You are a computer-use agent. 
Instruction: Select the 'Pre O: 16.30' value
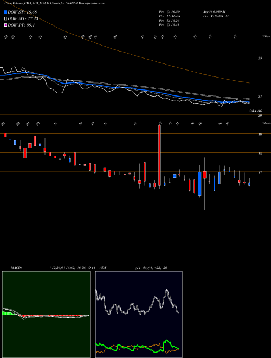[x=169, y=12]
